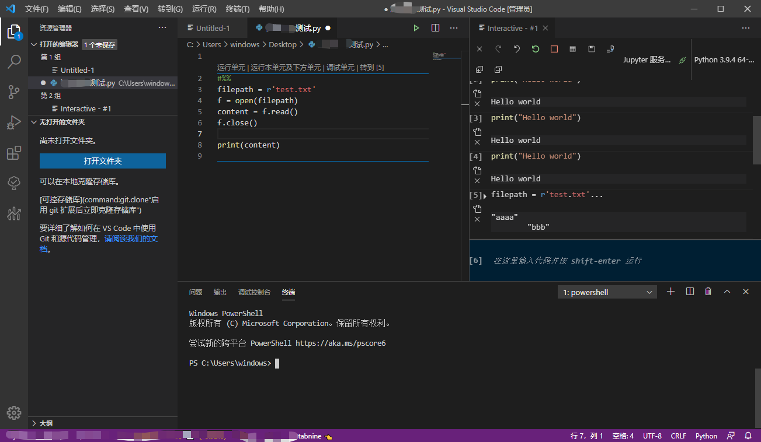
Task: Save Interactive session with disk icon
Action: tap(592, 49)
